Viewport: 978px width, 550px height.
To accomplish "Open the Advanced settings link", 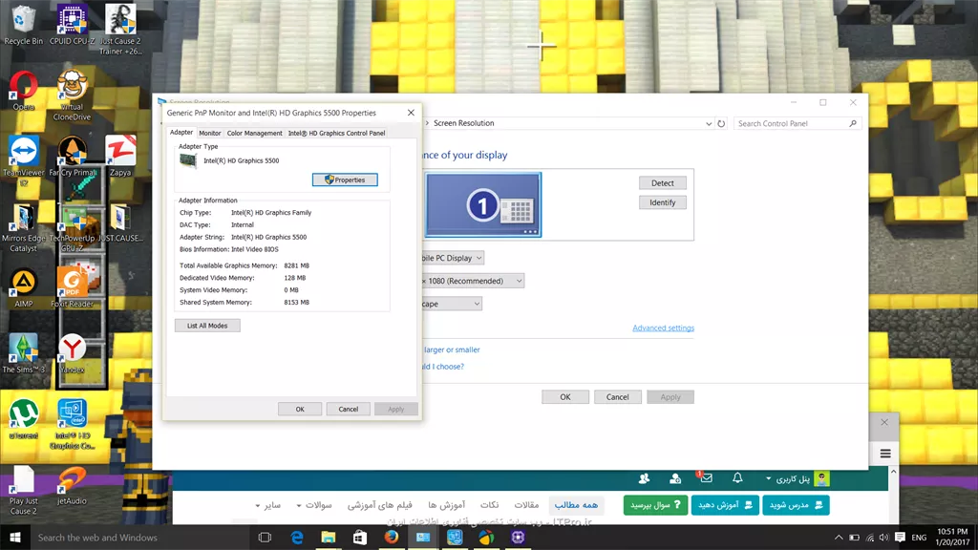I will [x=663, y=328].
